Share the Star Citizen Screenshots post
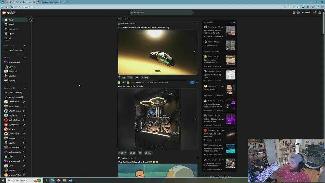The height and width of the screenshot is (183, 325). point(145,77)
